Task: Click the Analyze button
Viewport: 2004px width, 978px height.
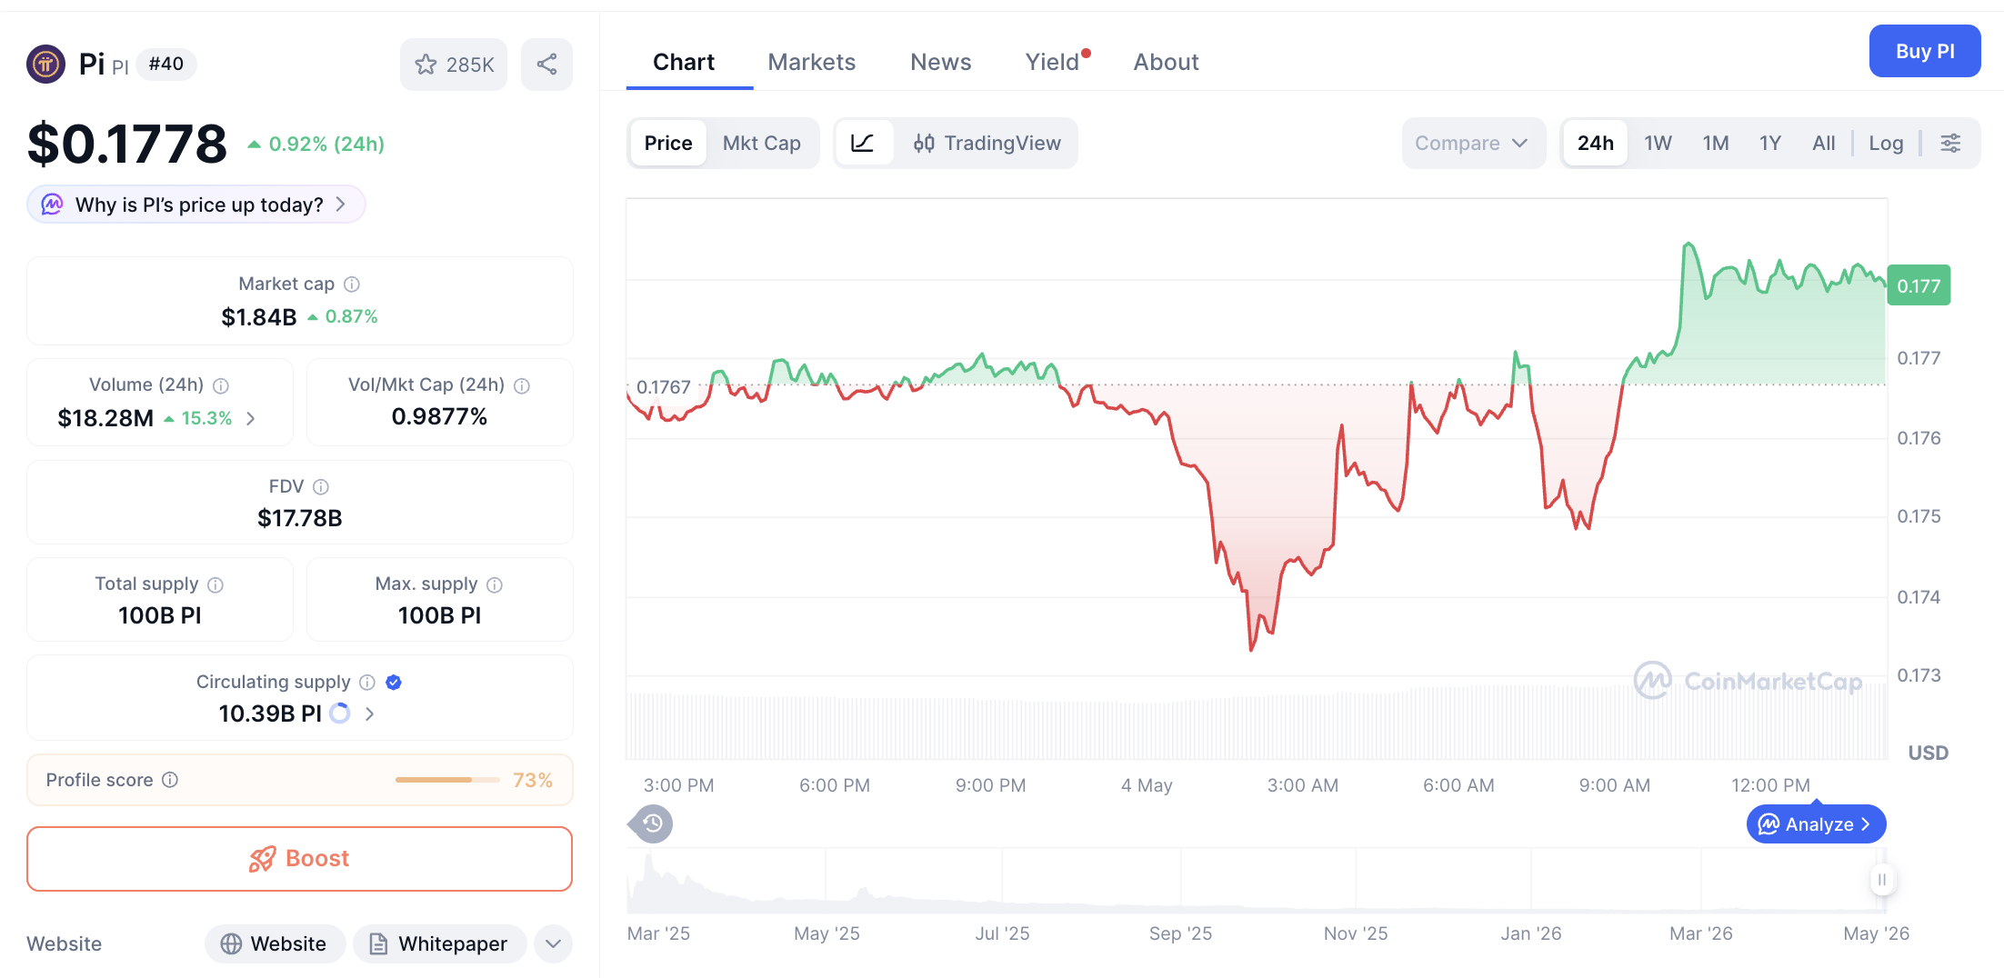Action: pos(1816,824)
